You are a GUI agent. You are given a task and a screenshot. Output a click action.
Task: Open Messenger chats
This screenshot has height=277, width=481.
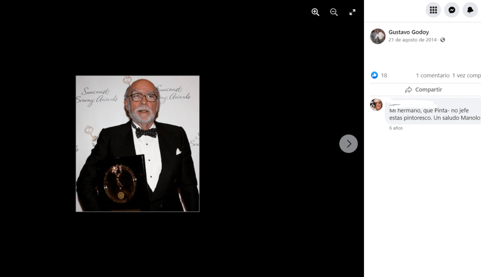click(452, 10)
